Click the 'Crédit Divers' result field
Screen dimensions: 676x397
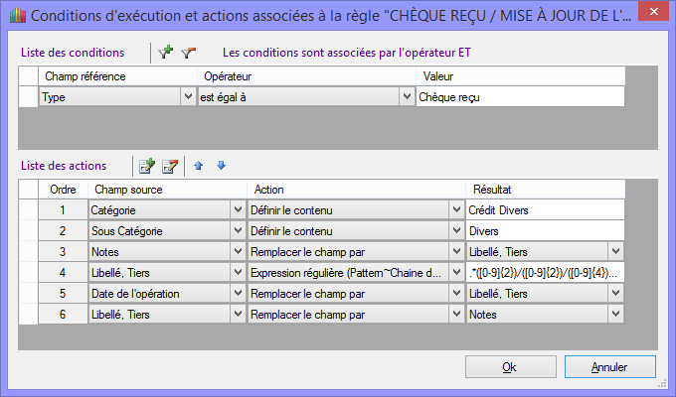pyautogui.click(x=543, y=210)
